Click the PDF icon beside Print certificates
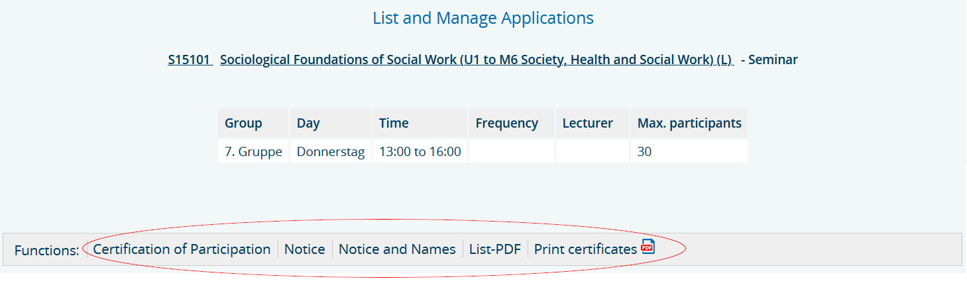Viewport: 967px width, 289px height. (648, 247)
